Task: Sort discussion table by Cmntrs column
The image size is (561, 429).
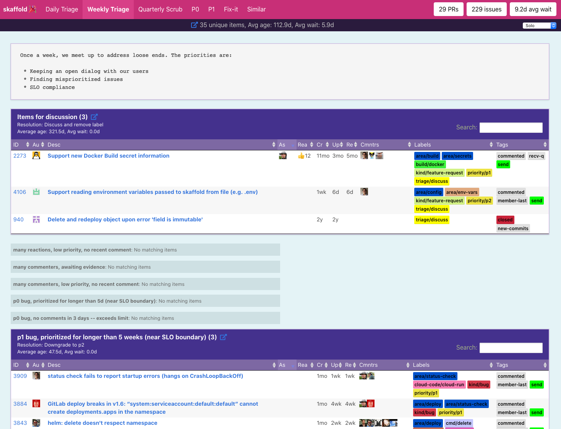Action: [x=385, y=145]
